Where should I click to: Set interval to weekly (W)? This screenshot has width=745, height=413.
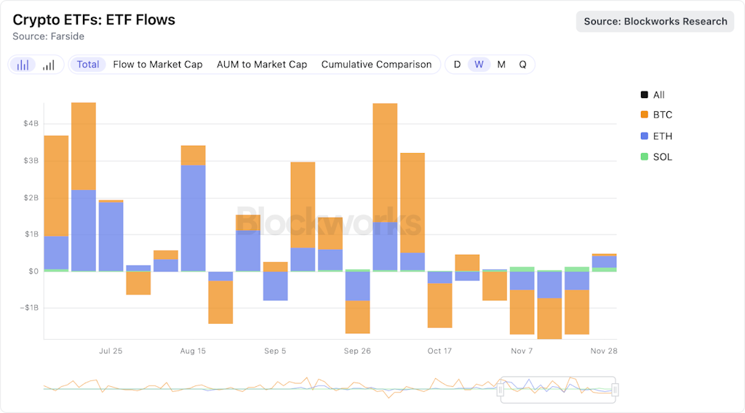(x=479, y=65)
